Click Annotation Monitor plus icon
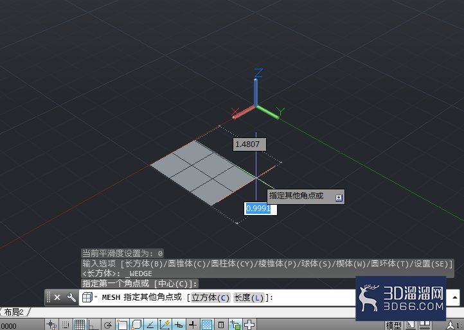Image resolution: width=464 pixels, height=330 pixels. tap(249, 325)
